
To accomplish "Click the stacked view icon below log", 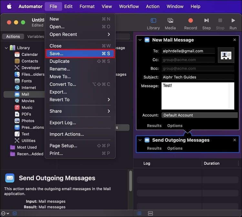I will click(150, 213).
